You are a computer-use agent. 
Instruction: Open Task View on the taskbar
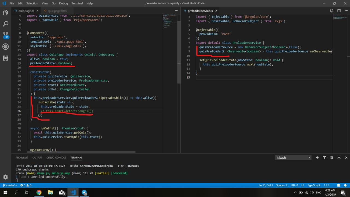[27, 192]
